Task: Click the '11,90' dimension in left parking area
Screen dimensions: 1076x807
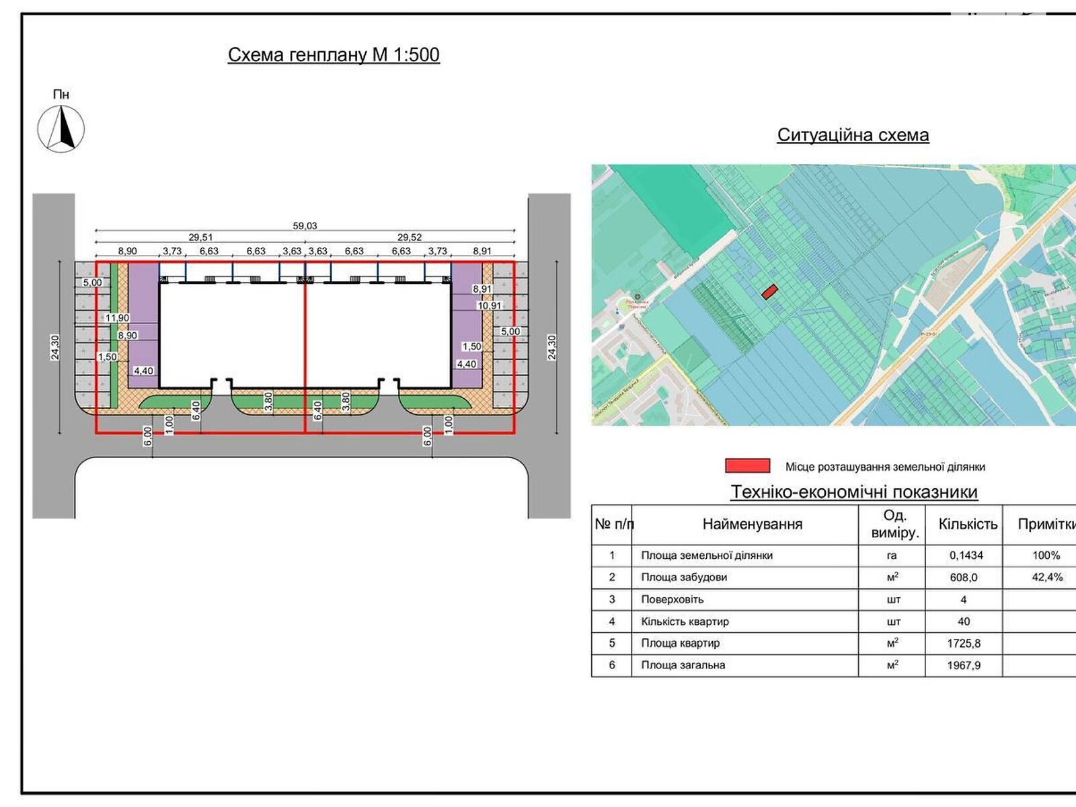Action: click(x=117, y=318)
